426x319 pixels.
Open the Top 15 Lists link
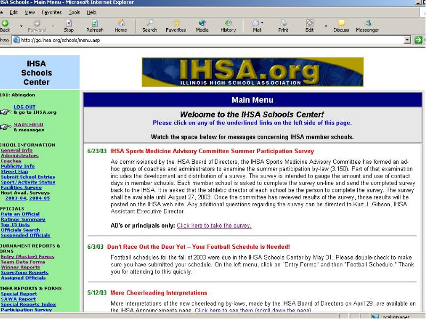[x=15, y=224]
